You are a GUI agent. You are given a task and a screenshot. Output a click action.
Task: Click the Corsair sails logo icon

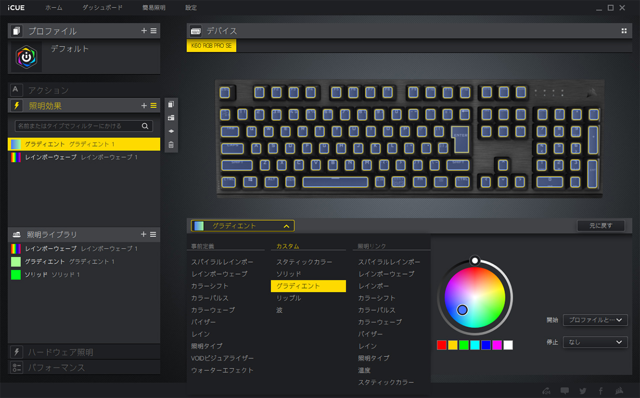[619, 391]
